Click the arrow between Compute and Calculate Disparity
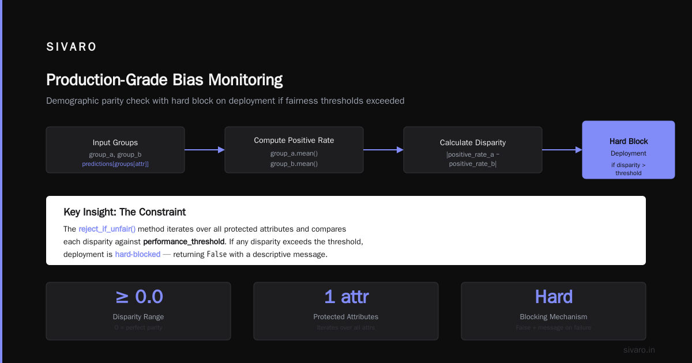The height and width of the screenshot is (363, 692). tap(383, 150)
